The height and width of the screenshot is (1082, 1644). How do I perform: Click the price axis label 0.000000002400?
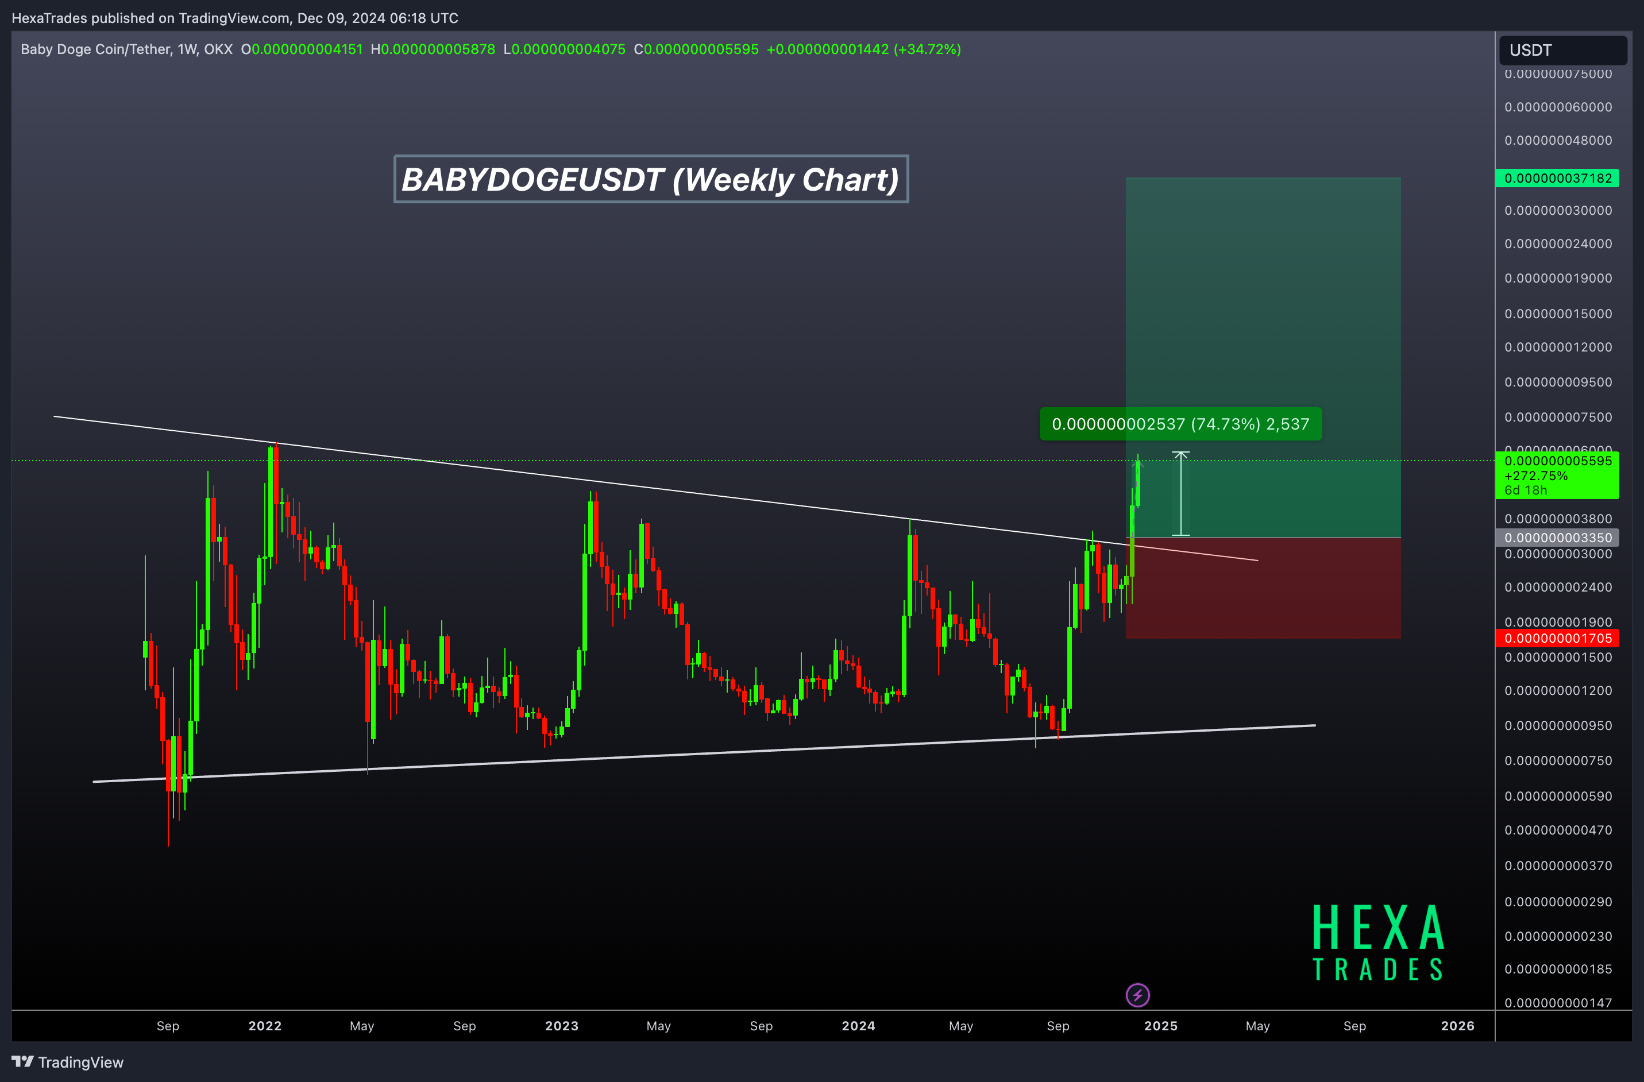[x=1558, y=587]
